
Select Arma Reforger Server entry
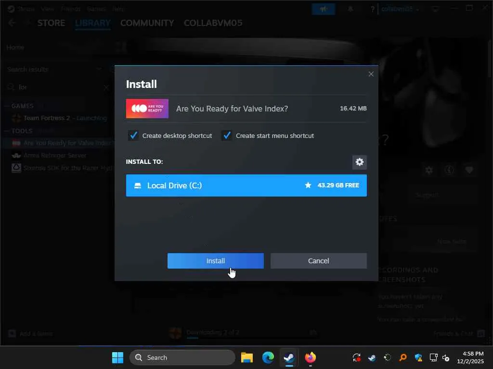pyautogui.click(x=49, y=155)
